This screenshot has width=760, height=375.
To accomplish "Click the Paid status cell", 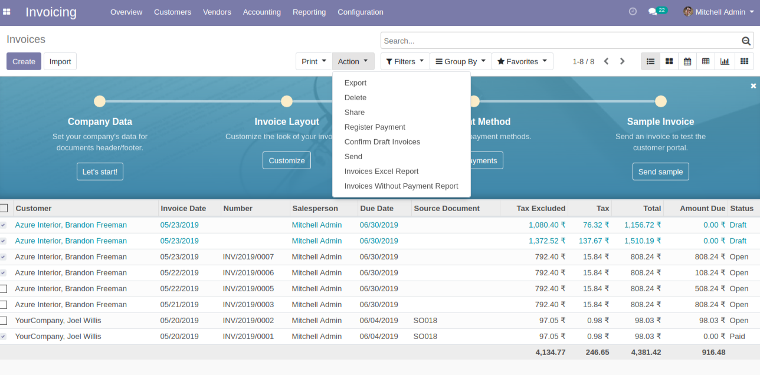I will (x=737, y=336).
